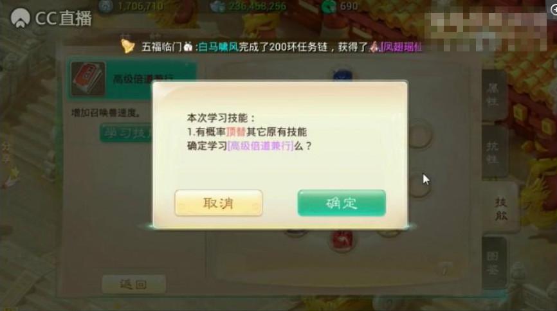Open the 抗性 side tab
This screenshot has height=311, width=557.
point(492,153)
